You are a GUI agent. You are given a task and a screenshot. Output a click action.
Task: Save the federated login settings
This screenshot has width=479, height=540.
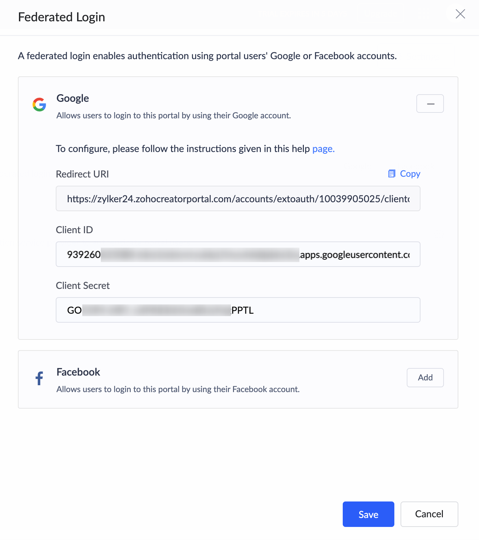tap(368, 514)
